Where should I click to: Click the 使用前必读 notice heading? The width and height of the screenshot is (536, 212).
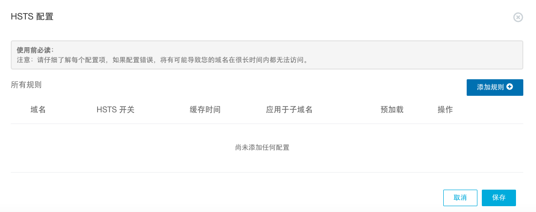pyautogui.click(x=35, y=50)
